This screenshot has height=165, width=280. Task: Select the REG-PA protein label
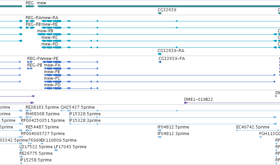point(35,58)
